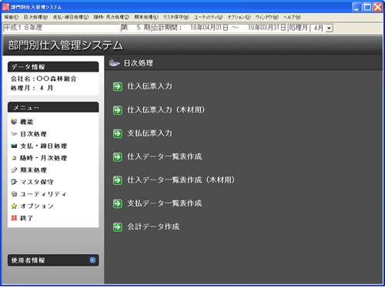The image size is (385, 288).
Task: Open the マスタ保守 menu in the menu bar
Action: point(176,17)
